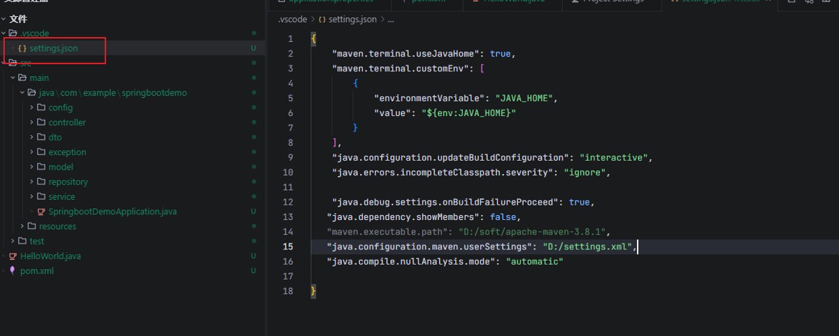Expand the test folder chevron

13,241
